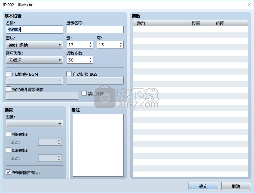Toggle the 禁止跑步 checkbox
This screenshot has width=254, height=193.
pos(84,93)
